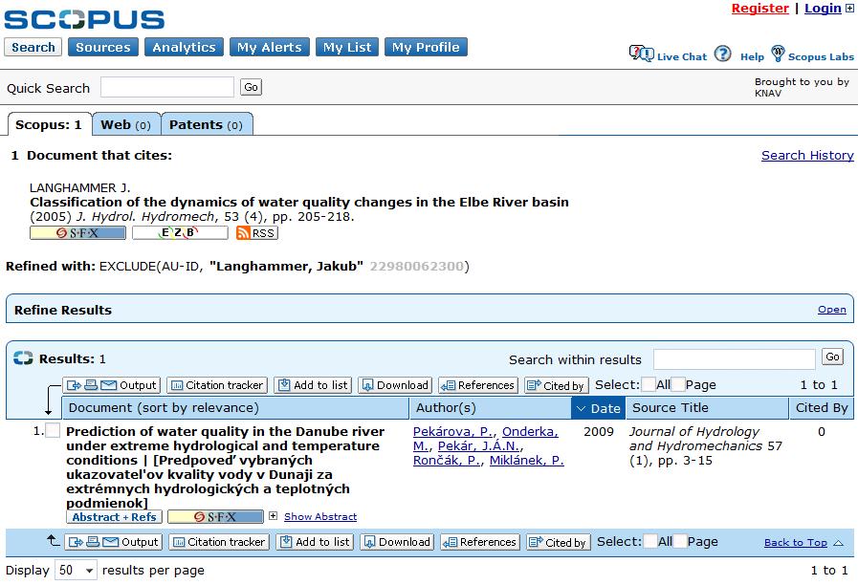Open results per page dropdown

coord(77,571)
